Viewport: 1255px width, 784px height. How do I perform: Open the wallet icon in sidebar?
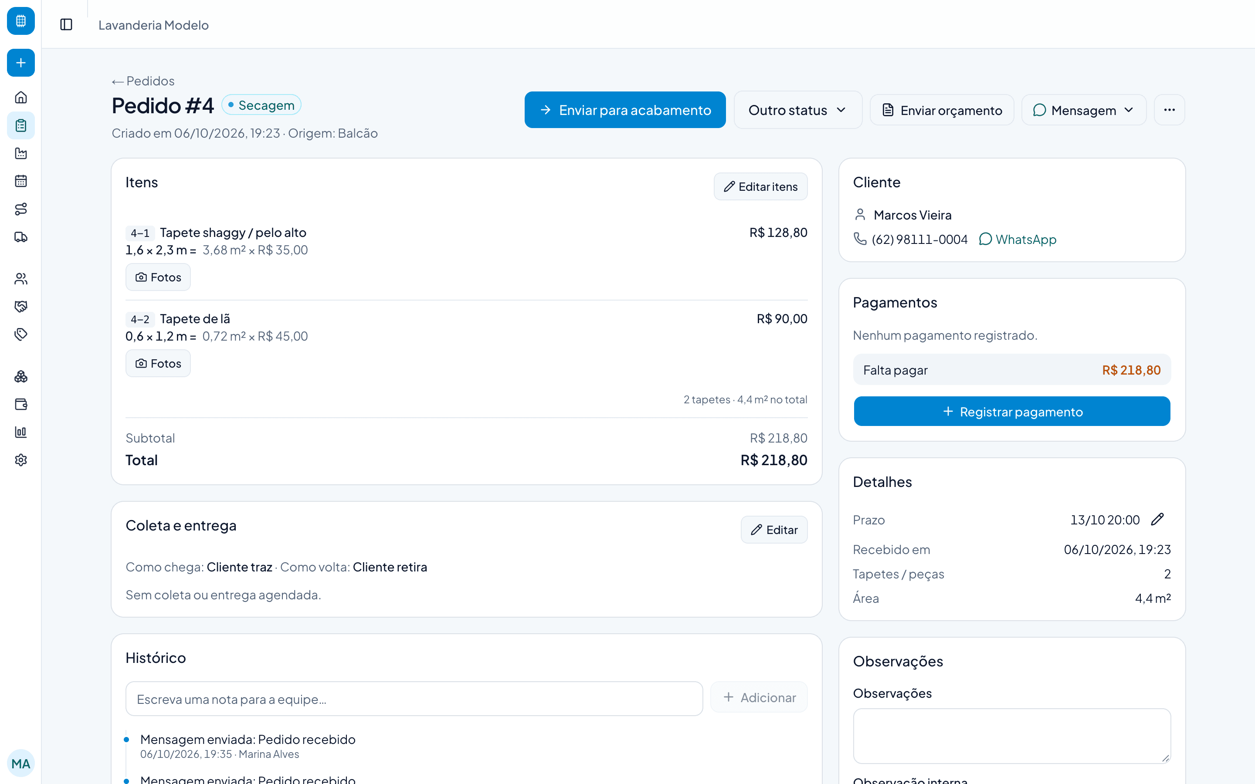21,405
